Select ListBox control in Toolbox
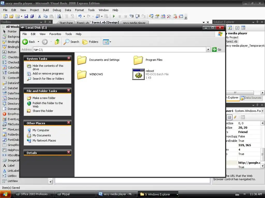The width and height of the screenshot is (265, 198). [x=10, y=176]
